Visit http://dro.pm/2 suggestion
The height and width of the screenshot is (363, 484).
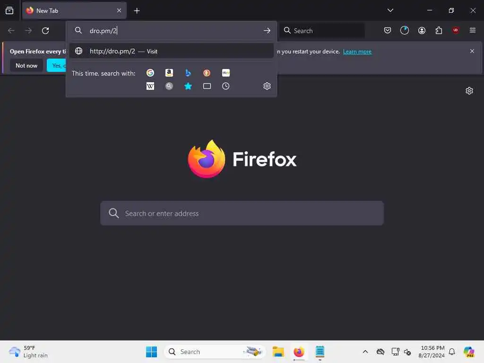pos(171,51)
